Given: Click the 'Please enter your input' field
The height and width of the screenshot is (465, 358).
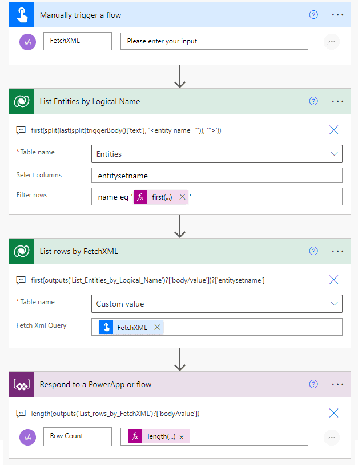Looking at the screenshot, I should point(214,41).
